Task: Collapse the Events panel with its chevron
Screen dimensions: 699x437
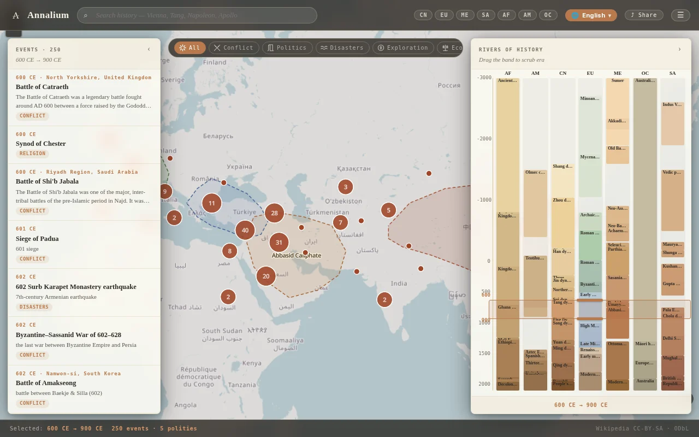Action: [149, 49]
